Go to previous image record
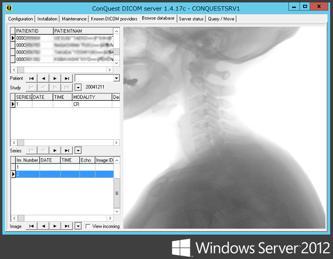 (43, 226)
